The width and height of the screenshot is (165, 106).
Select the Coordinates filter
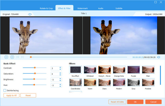[76, 82]
